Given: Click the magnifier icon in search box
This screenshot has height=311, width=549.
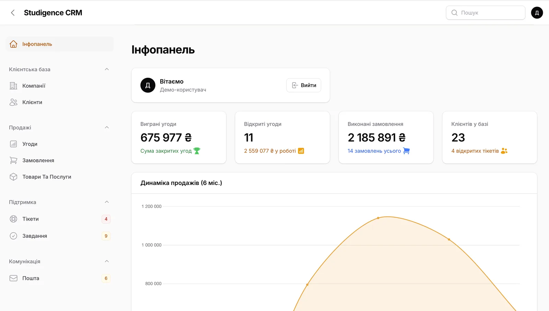Looking at the screenshot, I should click(454, 13).
